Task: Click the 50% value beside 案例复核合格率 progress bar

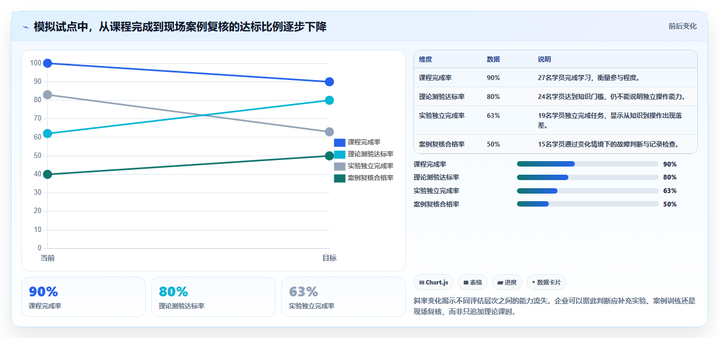Action: click(670, 204)
